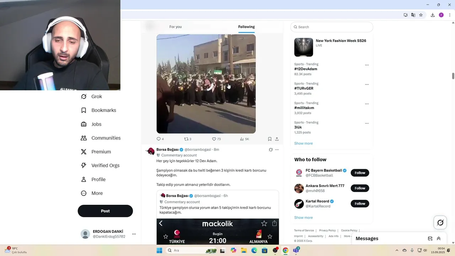Follow Kartal Record
The height and width of the screenshot is (256, 455).
pyautogui.click(x=360, y=203)
